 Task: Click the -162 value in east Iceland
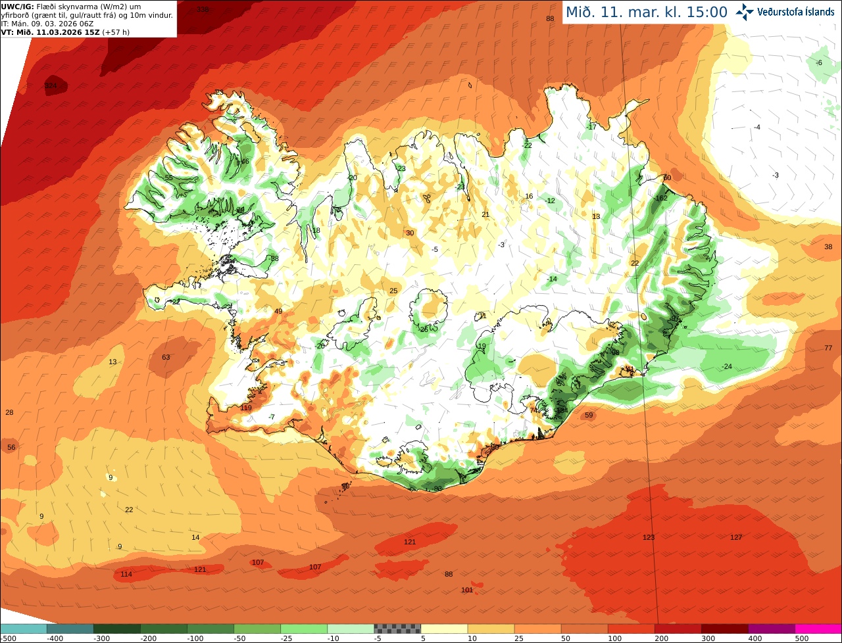click(660, 198)
